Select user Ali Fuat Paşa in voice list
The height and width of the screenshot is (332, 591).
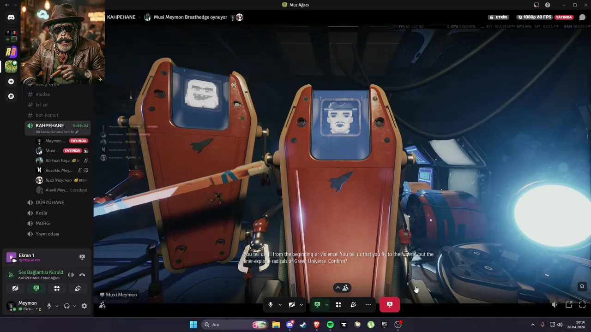click(x=57, y=160)
